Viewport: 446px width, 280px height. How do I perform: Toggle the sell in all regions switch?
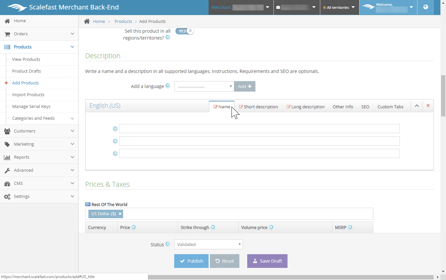point(185,31)
